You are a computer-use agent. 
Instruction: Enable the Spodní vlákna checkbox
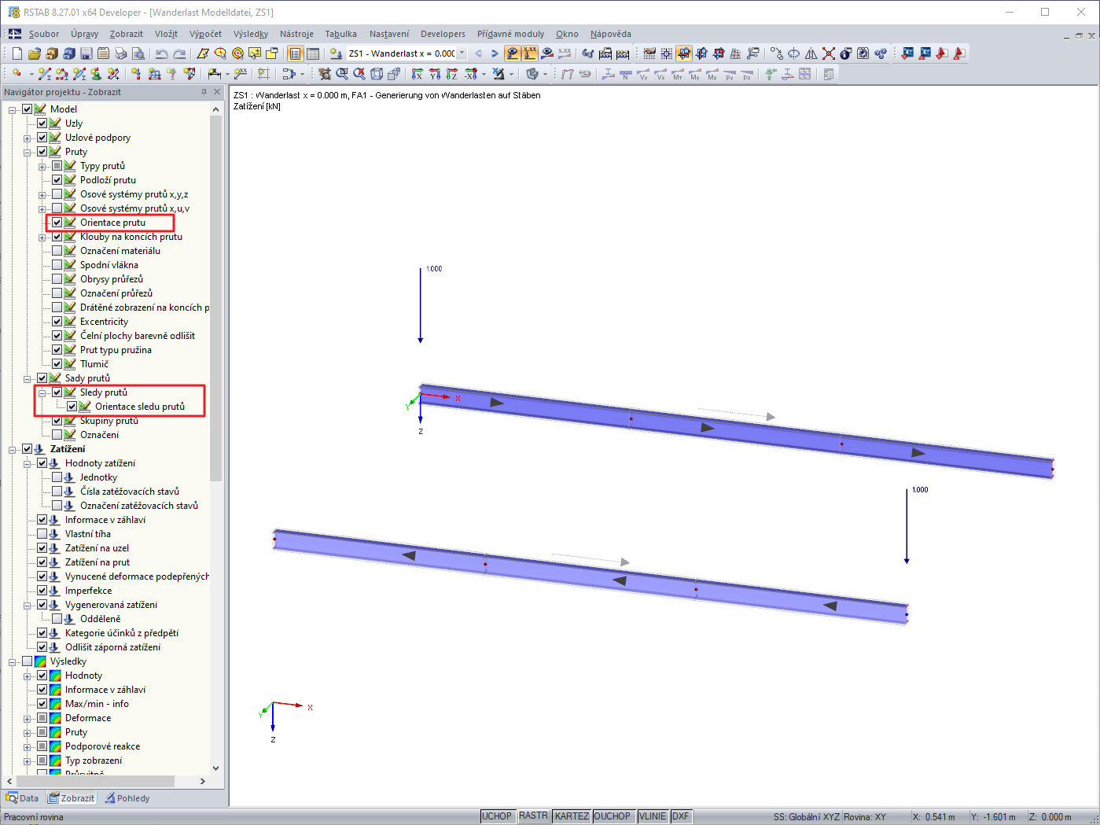point(57,265)
